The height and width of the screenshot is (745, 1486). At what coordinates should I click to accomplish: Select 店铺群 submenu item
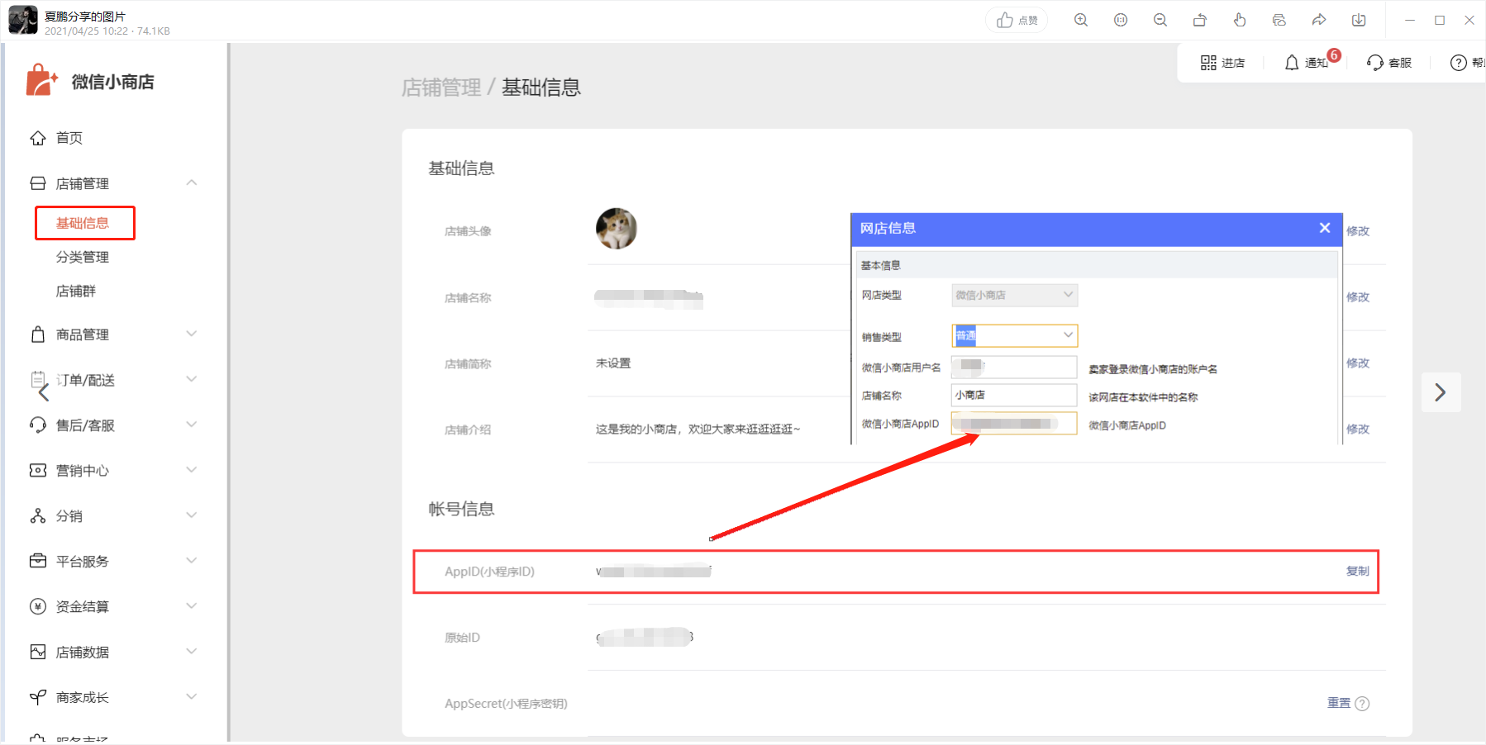click(x=76, y=291)
